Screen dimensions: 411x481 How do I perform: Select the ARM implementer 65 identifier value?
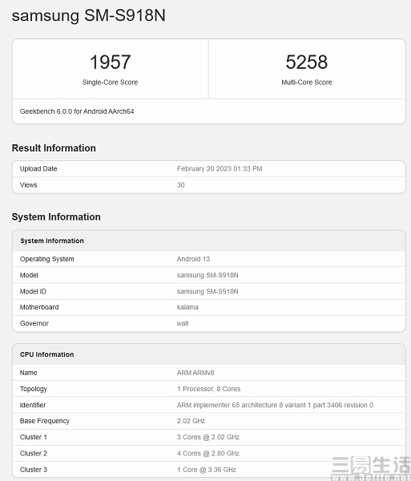276,405
